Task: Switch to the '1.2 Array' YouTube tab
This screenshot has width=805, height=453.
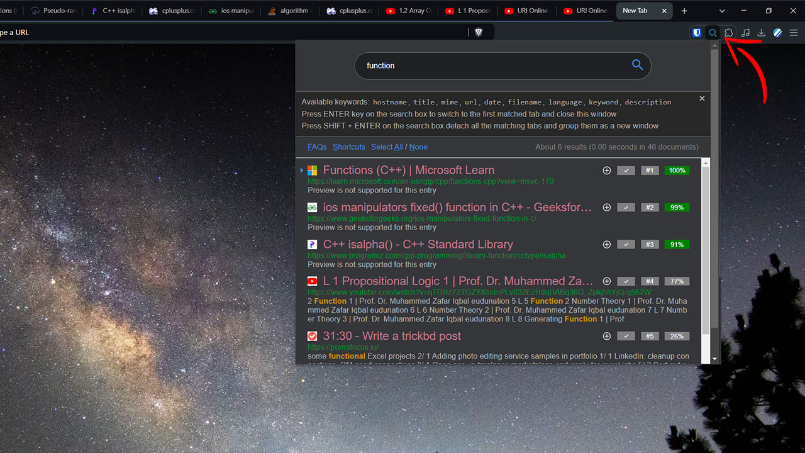Action: [409, 11]
